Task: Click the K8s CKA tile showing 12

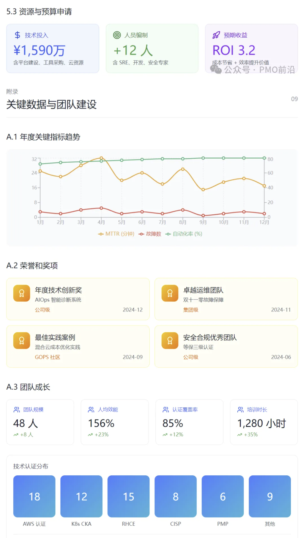Action: click(x=81, y=496)
